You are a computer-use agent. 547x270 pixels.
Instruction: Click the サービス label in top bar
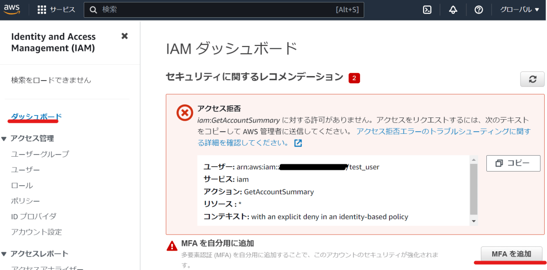pos(63,10)
